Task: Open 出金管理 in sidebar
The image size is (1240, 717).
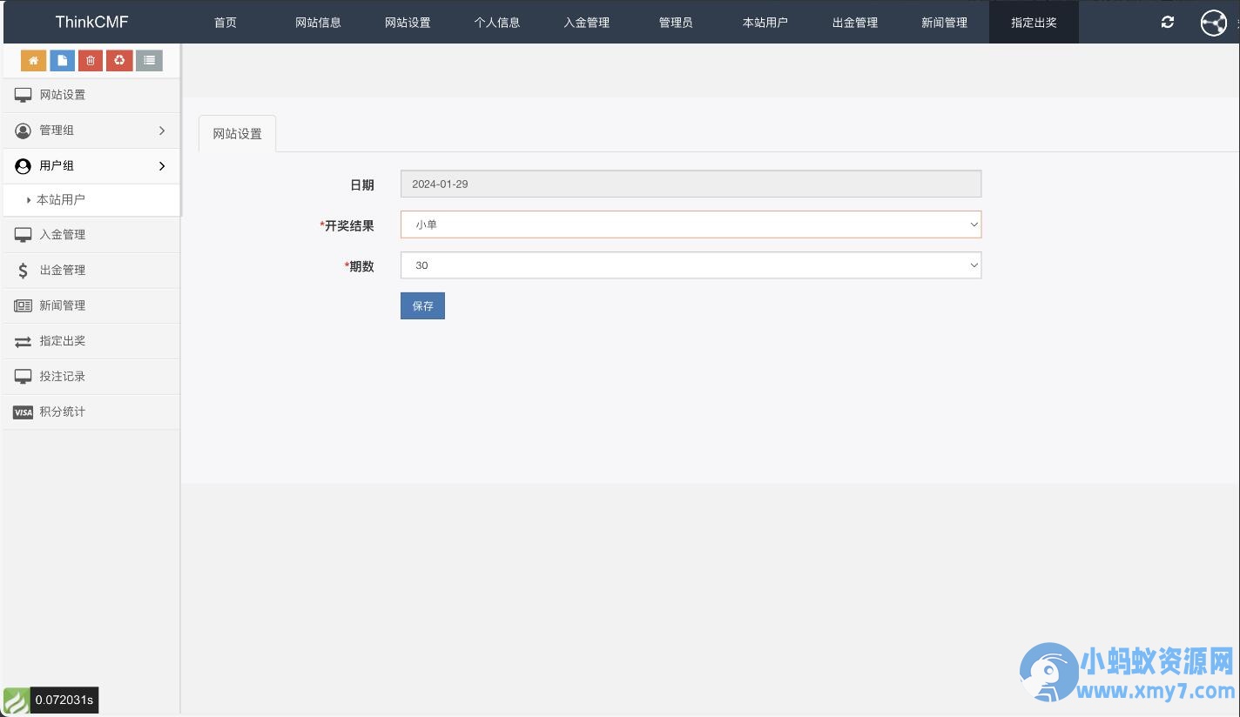Action: 91,271
